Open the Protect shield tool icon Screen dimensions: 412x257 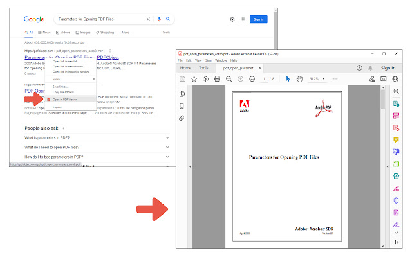click(x=397, y=200)
